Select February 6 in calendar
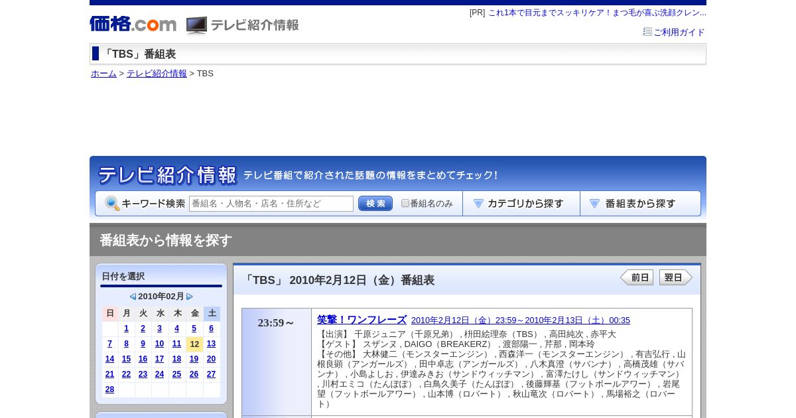 click(212, 328)
